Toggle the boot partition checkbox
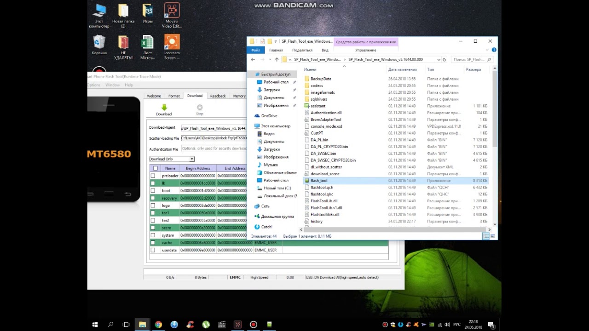 tap(153, 190)
